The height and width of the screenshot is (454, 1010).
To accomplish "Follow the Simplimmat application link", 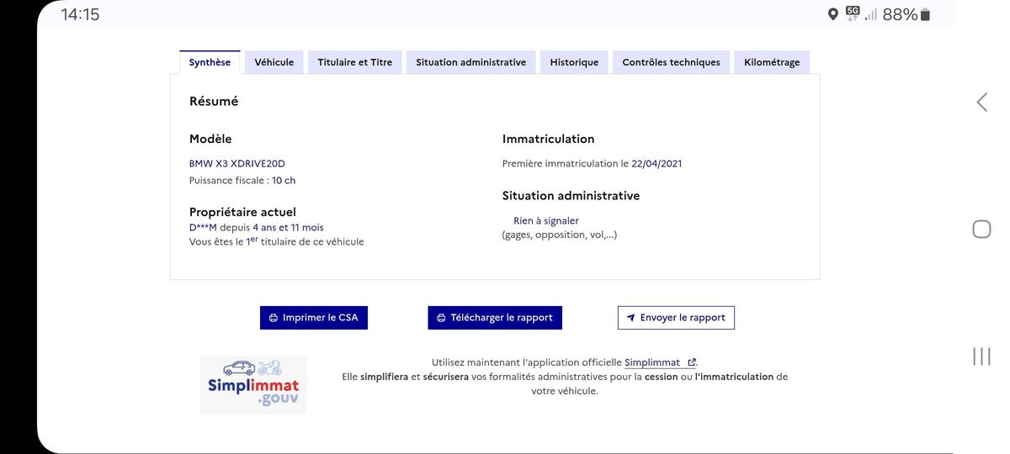I will (x=652, y=362).
